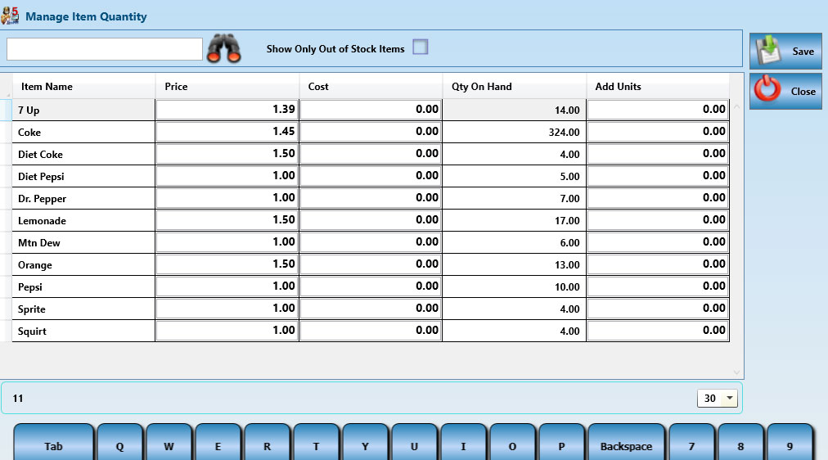Tap the P key
This screenshot has width=828, height=460.
point(562,443)
